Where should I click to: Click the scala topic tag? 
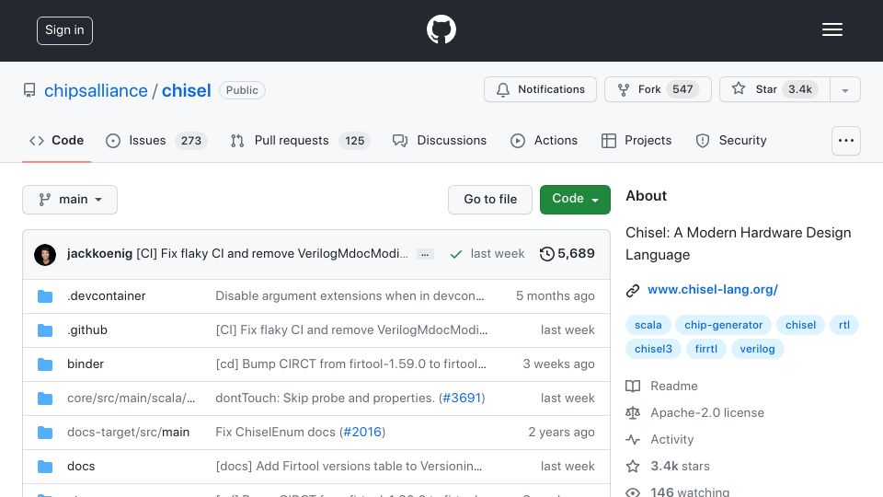tap(648, 325)
